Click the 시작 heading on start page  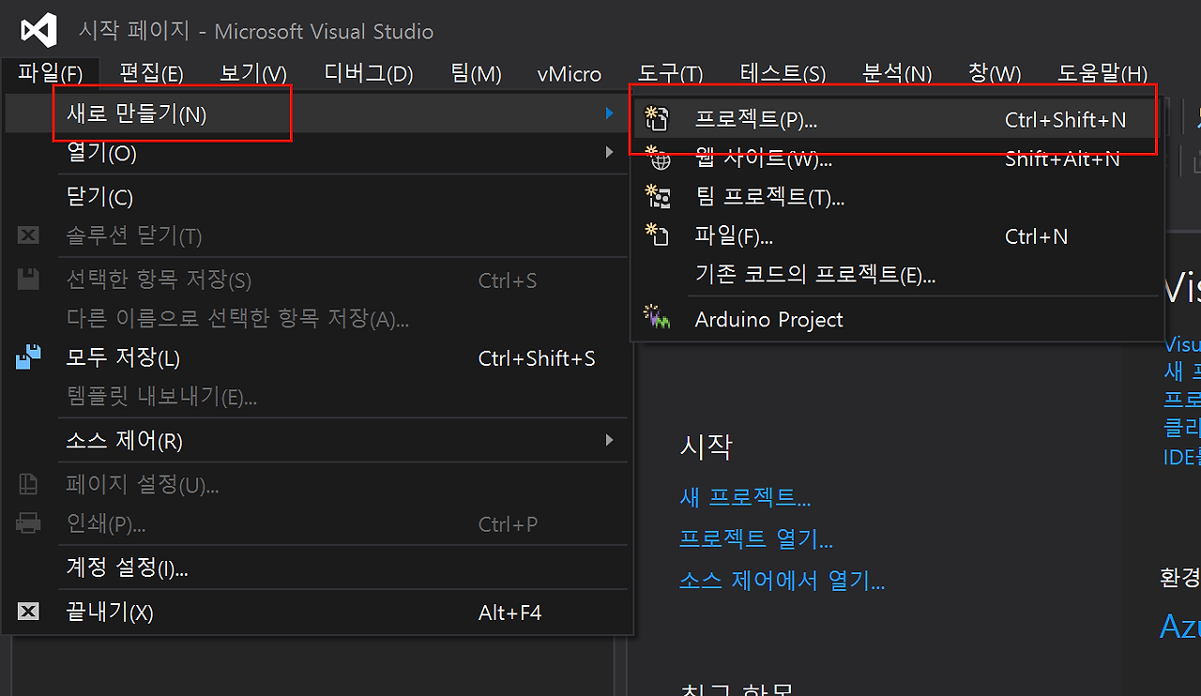pyautogui.click(x=706, y=446)
